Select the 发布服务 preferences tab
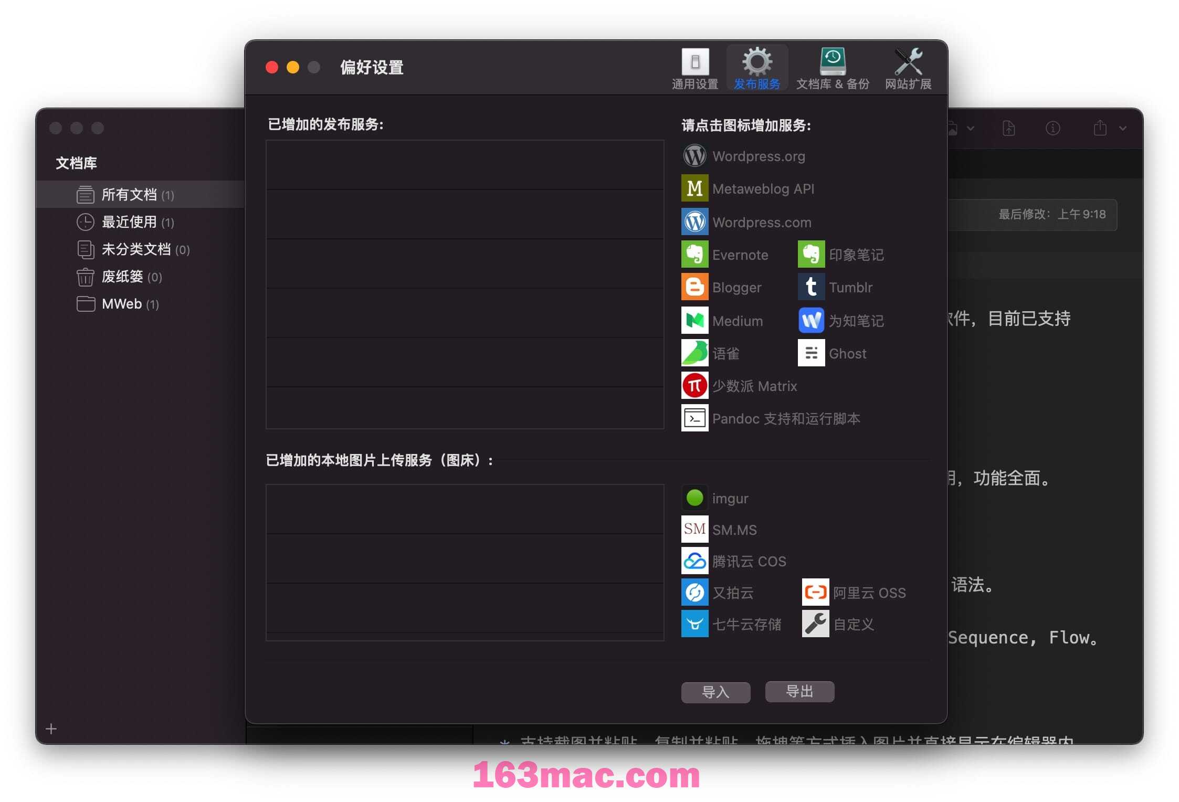This screenshot has width=1179, height=802. 757,68
